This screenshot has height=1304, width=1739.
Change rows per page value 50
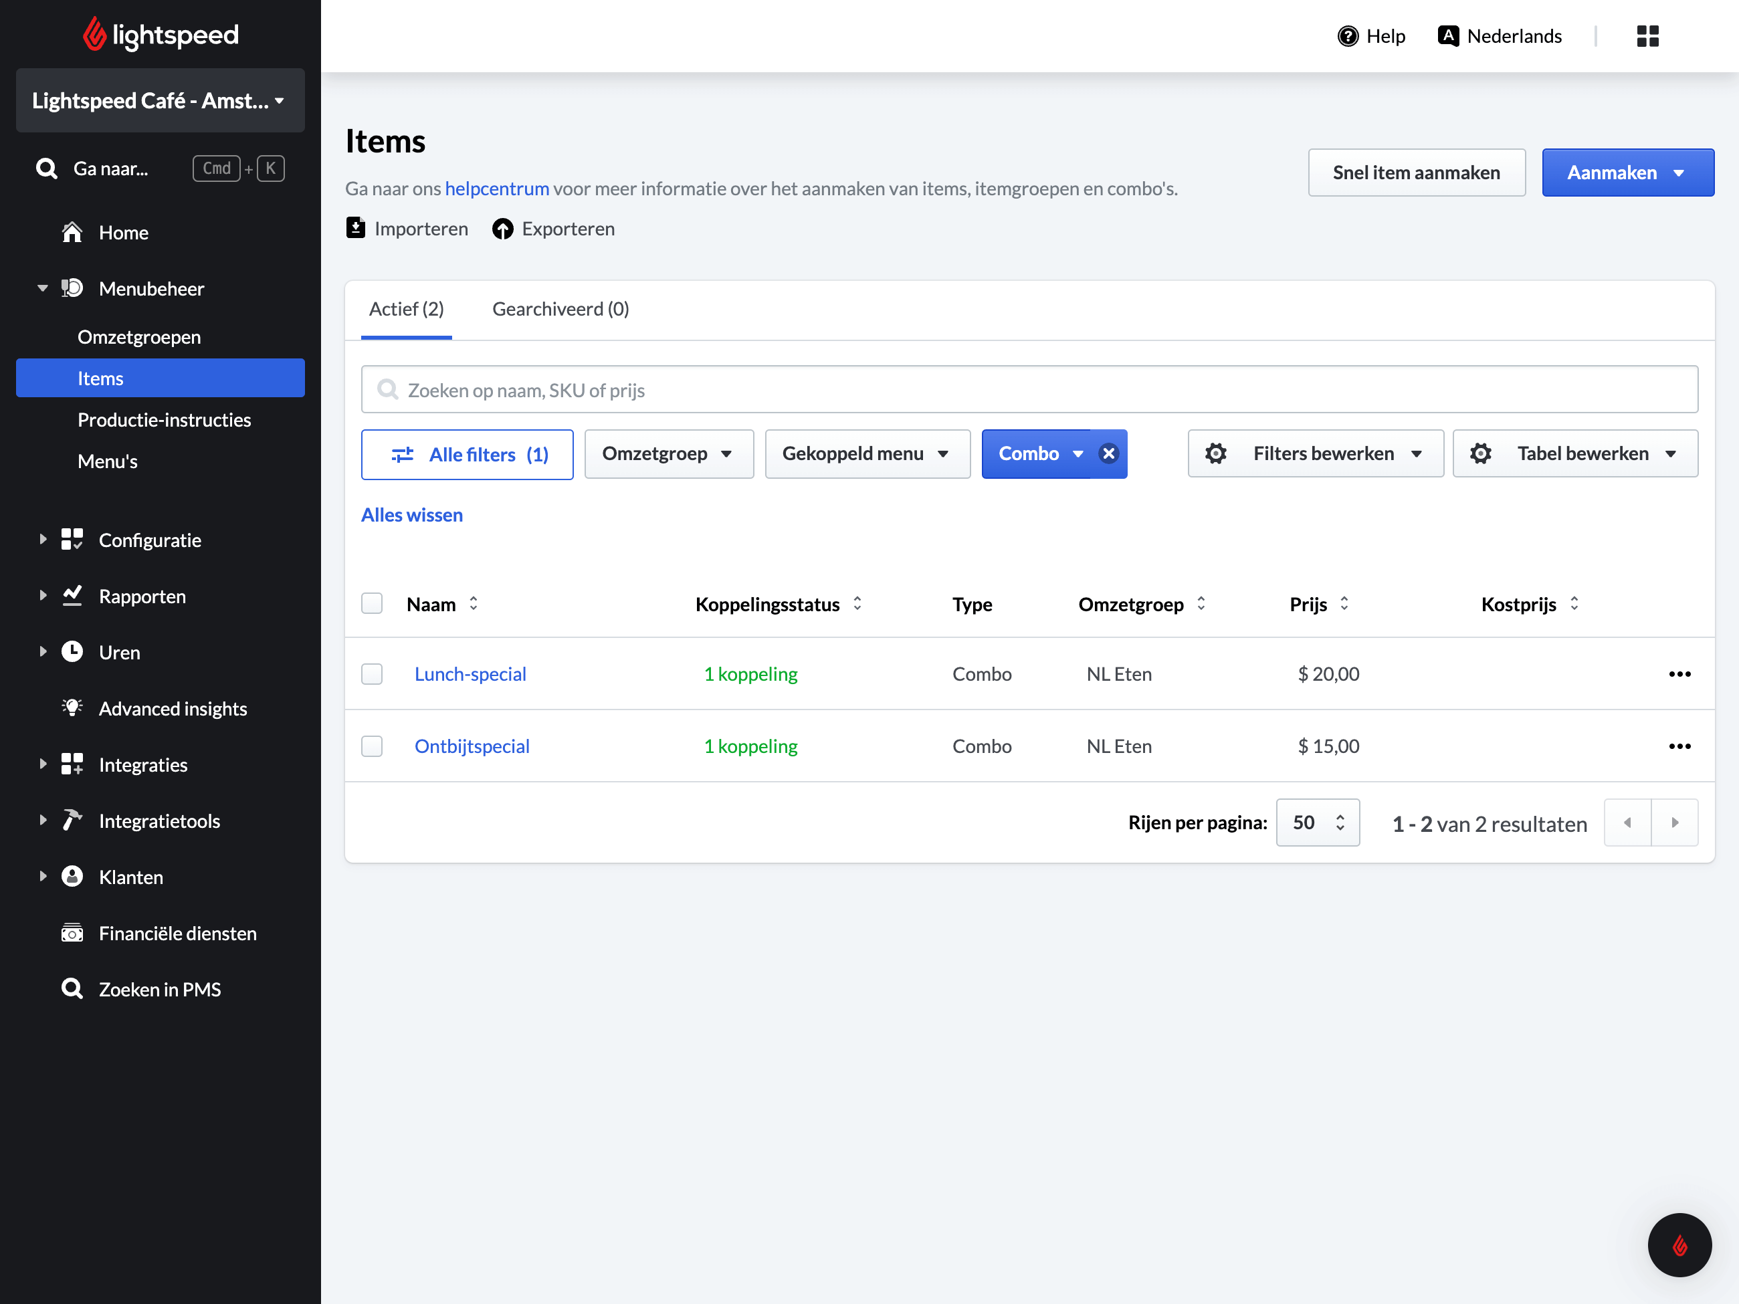click(1318, 822)
